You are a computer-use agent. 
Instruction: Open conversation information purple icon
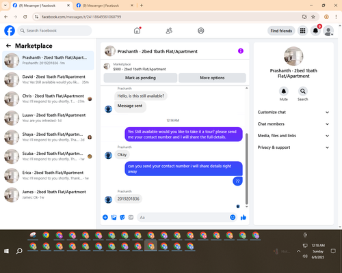click(x=241, y=51)
